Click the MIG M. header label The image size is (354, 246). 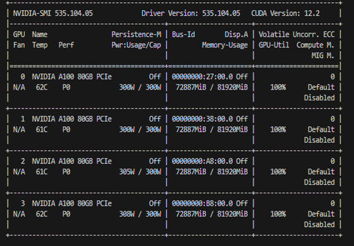[x=323, y=56]
